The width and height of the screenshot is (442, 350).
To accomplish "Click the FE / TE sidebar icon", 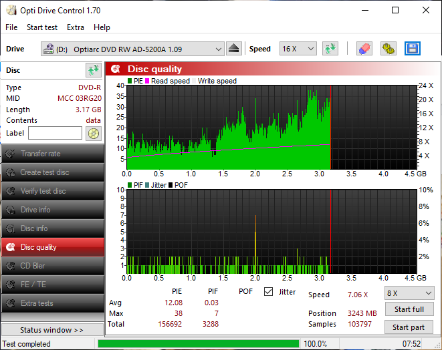I will coord(10,285).
